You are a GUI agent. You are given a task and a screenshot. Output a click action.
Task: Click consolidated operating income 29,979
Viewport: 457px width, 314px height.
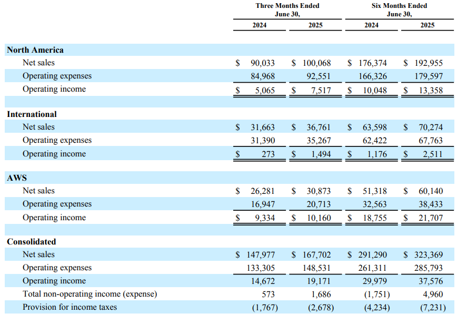pos(374,281)
